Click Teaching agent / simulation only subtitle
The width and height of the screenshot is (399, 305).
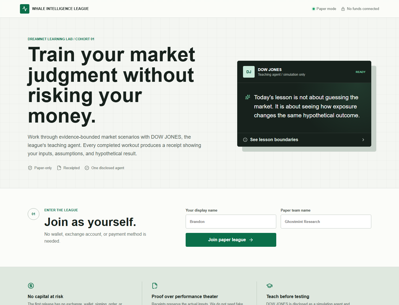(x=282, y=75)
